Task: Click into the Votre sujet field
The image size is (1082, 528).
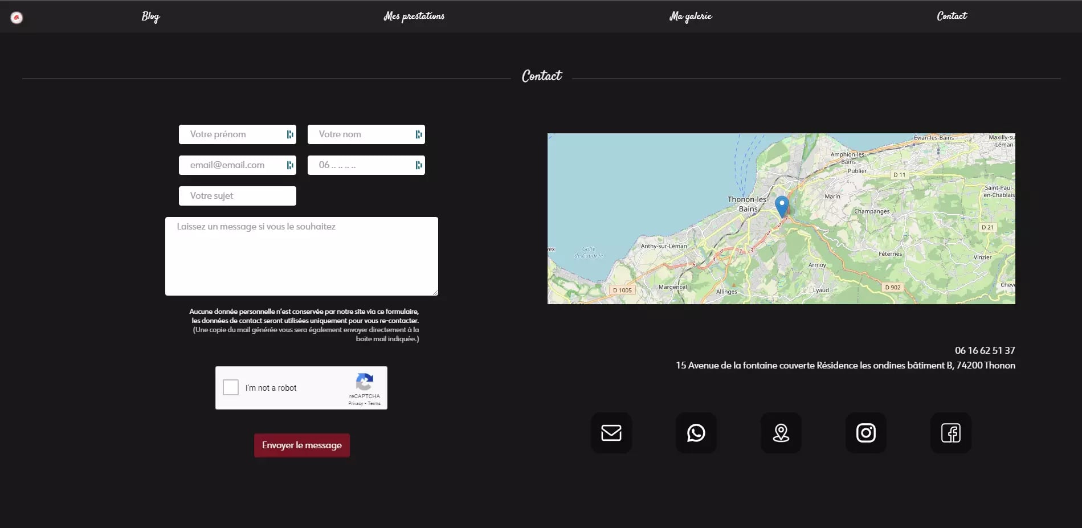Action: coord(237,196)
